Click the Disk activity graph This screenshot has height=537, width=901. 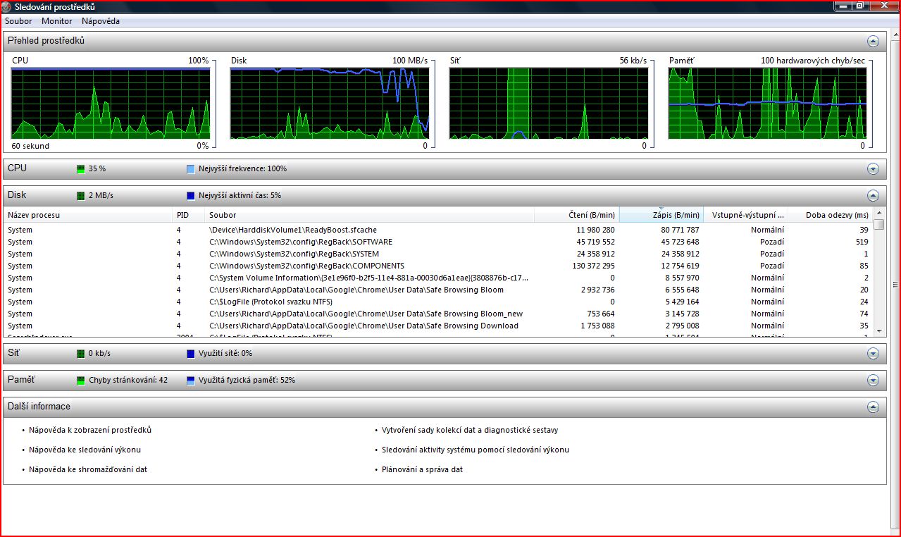(329, 103)
